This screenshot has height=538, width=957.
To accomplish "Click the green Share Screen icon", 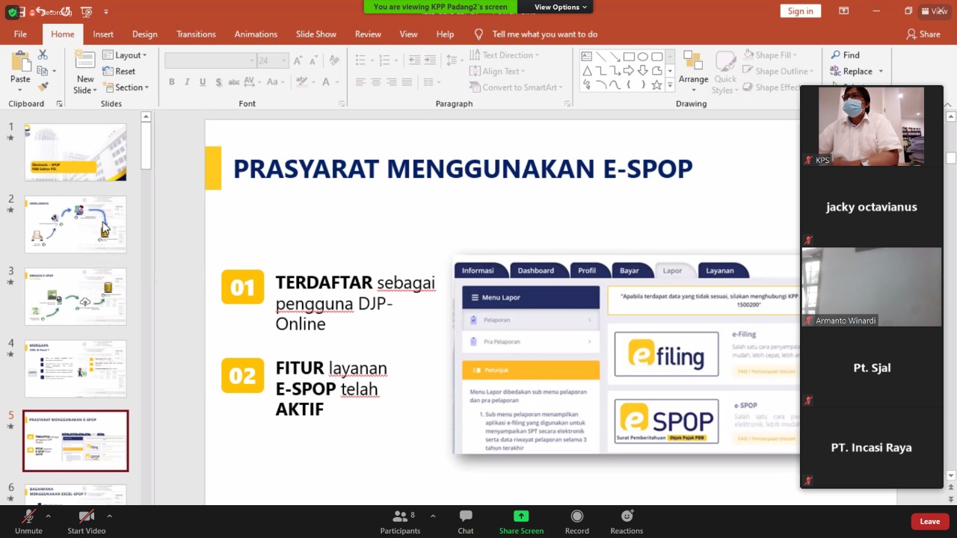I will pos(521,516).
